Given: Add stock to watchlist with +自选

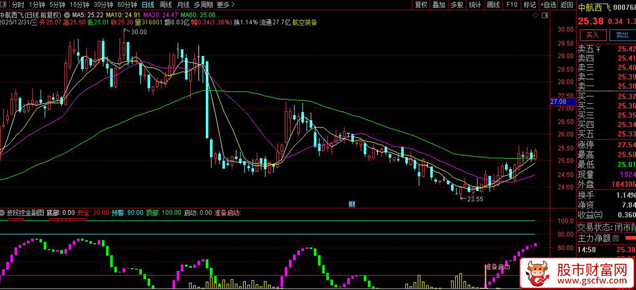Looking at the screenshot, I should [x=548, y=5].
